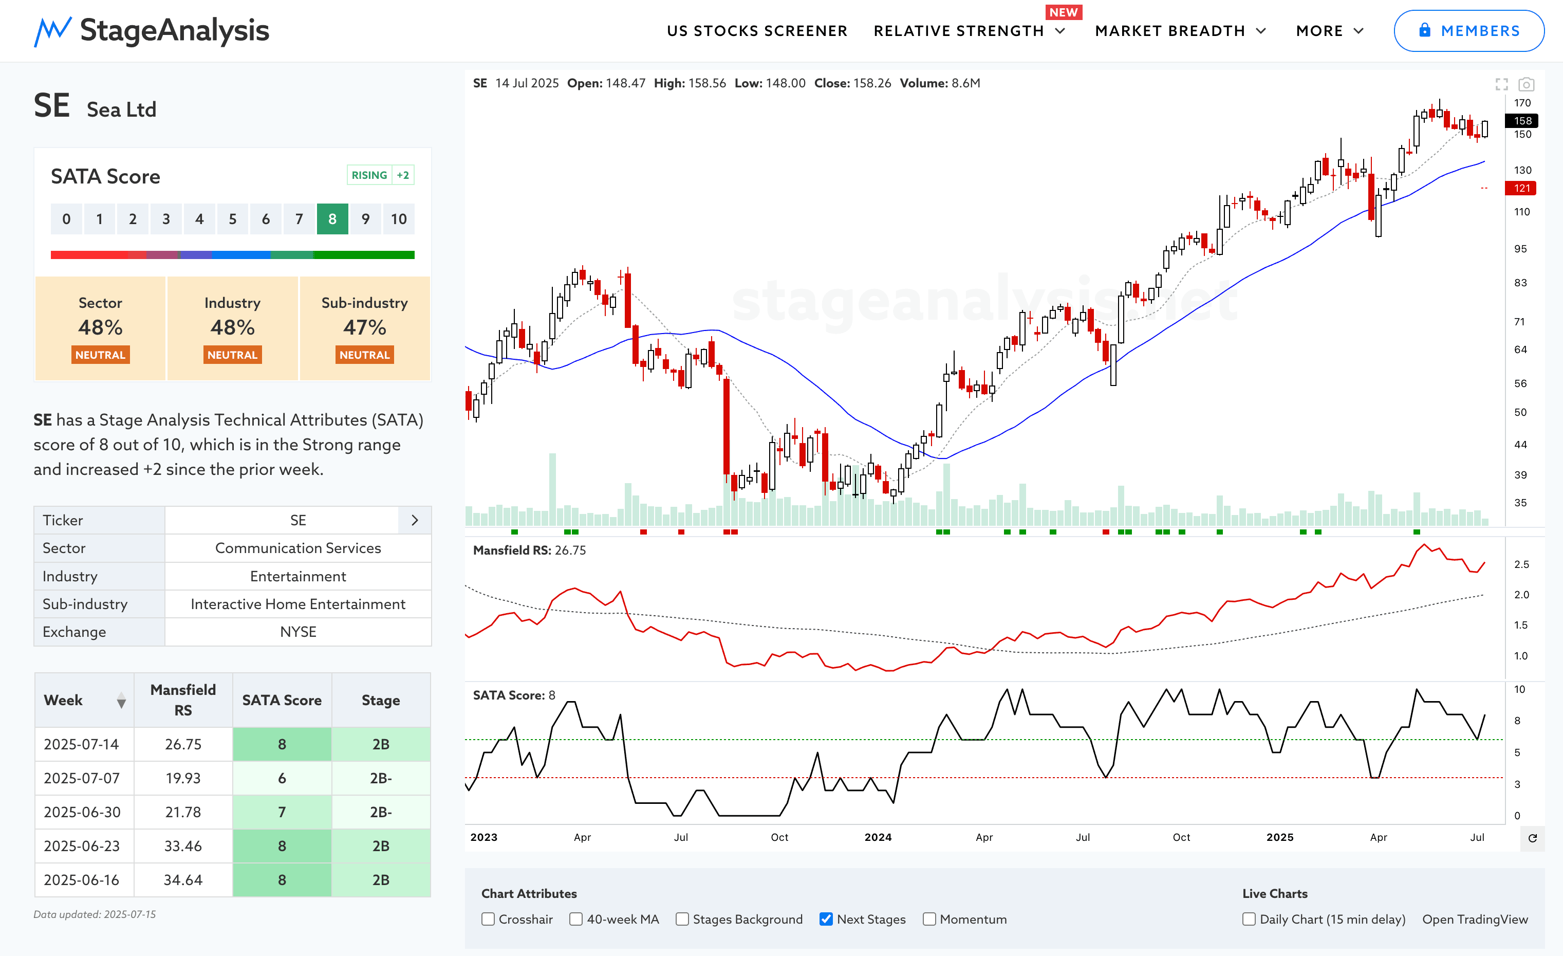Click Mansfield RS value 26.75 in table

point(183,744)
